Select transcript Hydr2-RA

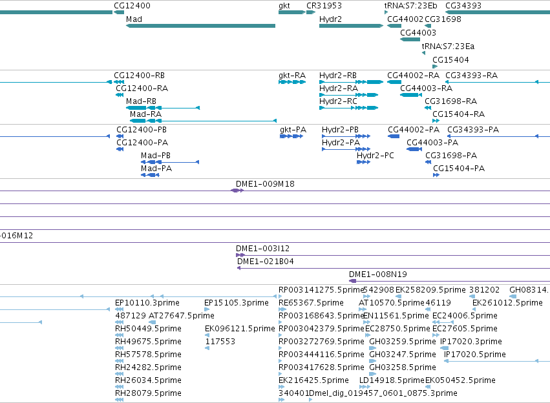coord(348,95)
